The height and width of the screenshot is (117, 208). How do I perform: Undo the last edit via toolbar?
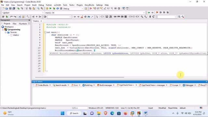pyautogui.click(x=19, y=8)
